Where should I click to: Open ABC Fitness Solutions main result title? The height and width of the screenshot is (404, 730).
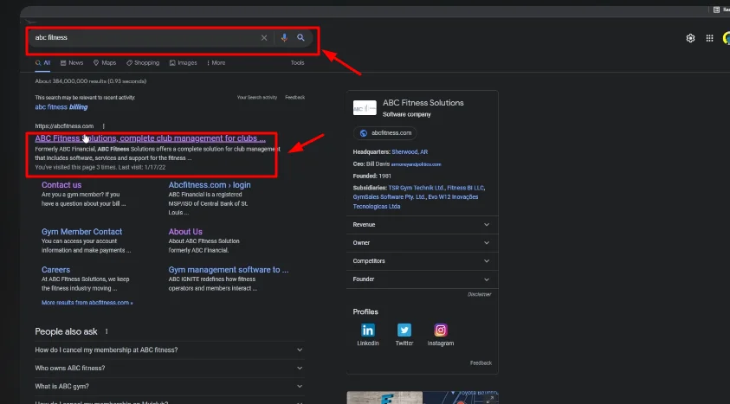[150, 138]
